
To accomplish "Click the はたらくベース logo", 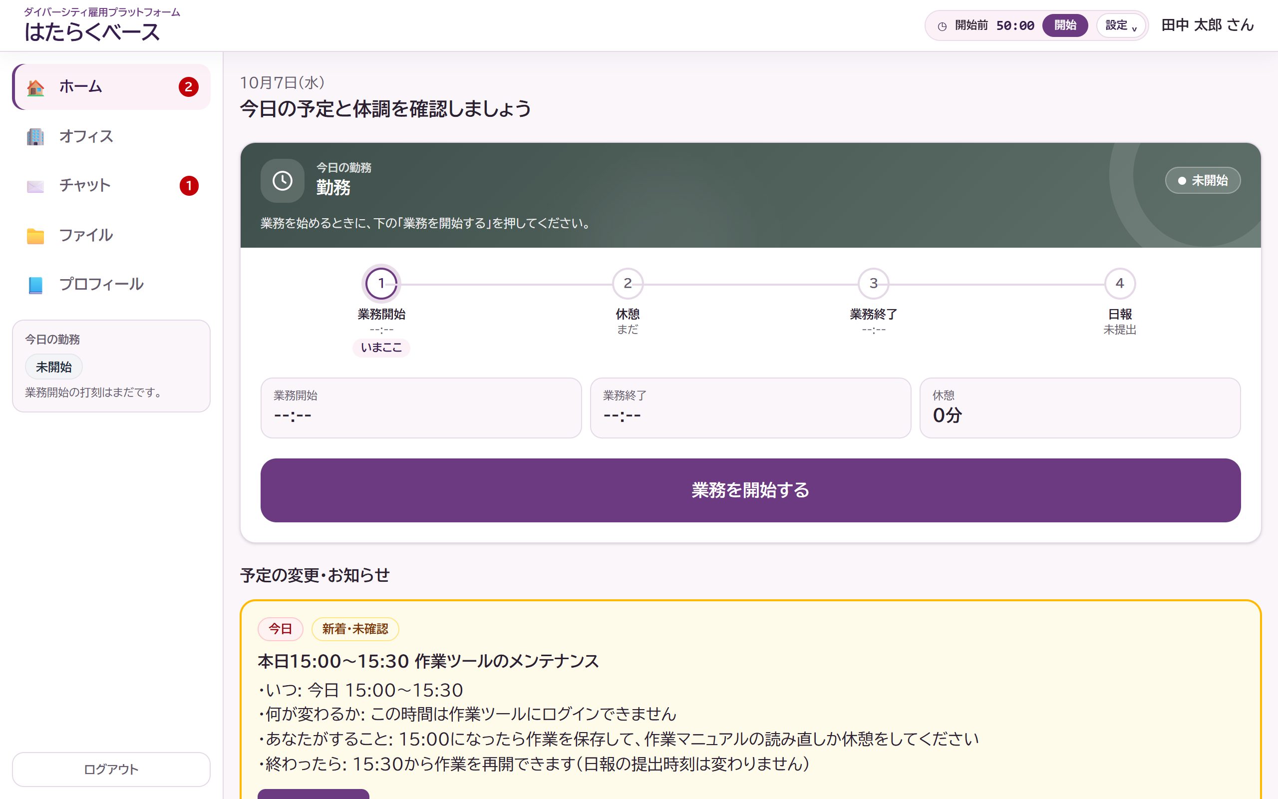I will (x=92, y=32).
